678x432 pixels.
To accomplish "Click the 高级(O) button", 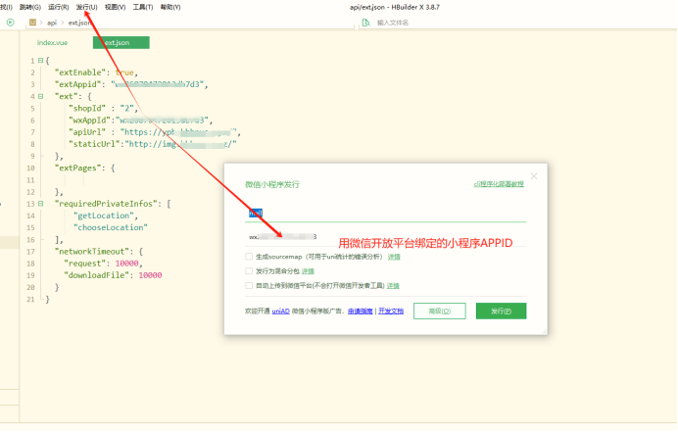I will click(x=439, y=311).
